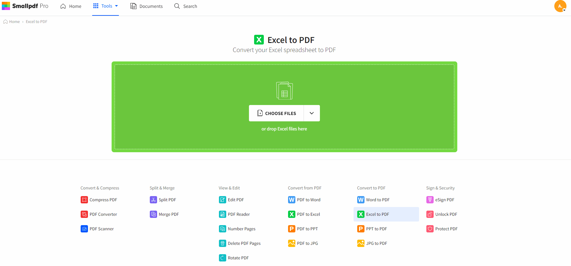Open the user account avatar menu

560,6
